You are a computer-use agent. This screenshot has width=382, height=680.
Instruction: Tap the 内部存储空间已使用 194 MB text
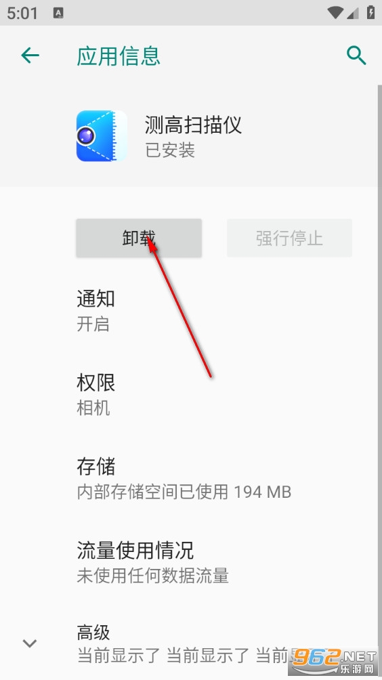coord(184,492)
